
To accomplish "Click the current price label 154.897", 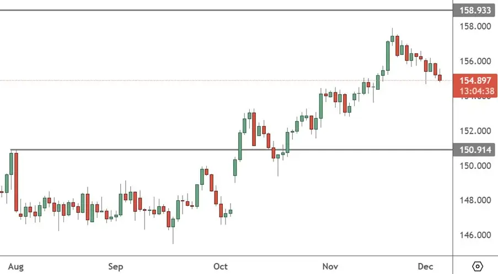I will [x=474, y=81].
